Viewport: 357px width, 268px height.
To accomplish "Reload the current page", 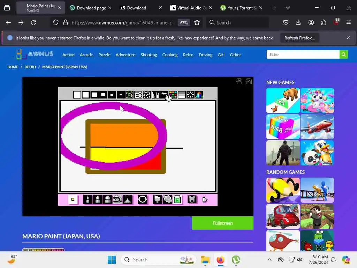I will 33,23.
